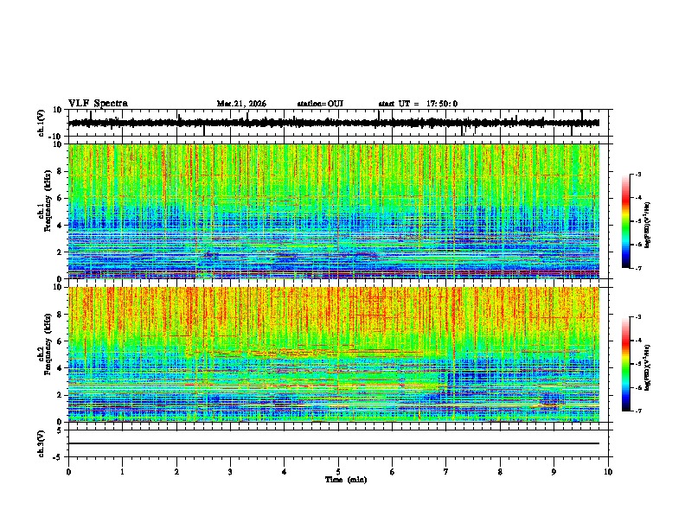
Task: Click time axis tick label "6"
Action: click(x=393, y=472)
